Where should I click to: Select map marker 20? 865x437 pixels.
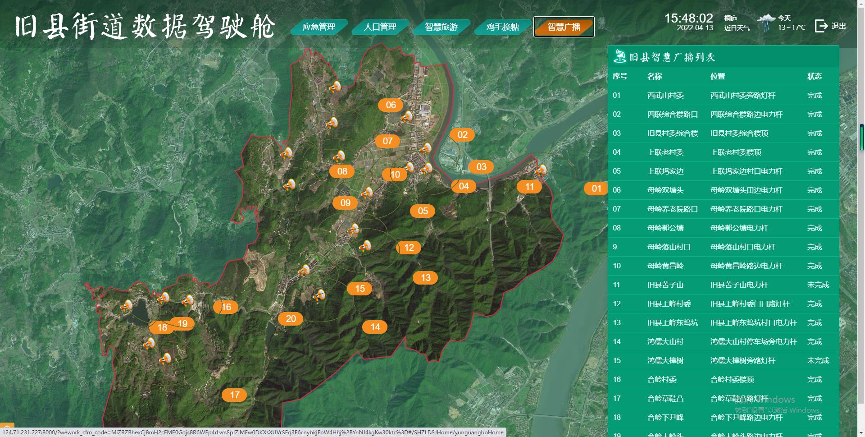pyautogui.click(x=291, y=319)
